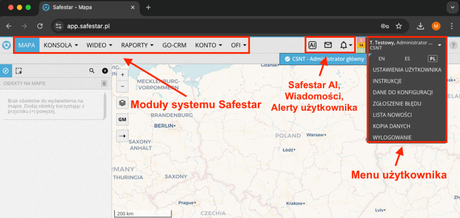Screen dimensions: 460x218
Task: Open the Chrome profile avatar M
Action: click(x=436, y=26)
